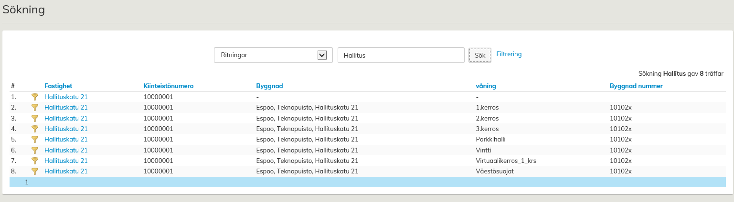
Task: Open the Filtrering link
Action: click(x=509, y=54)
